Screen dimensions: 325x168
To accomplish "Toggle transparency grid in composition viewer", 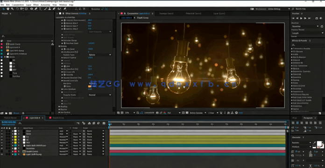I will [187, 113].
